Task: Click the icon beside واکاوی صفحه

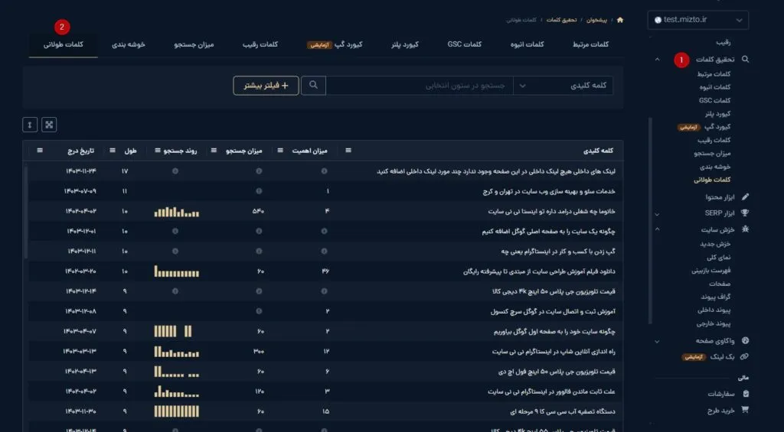Action: click(745, 341)
